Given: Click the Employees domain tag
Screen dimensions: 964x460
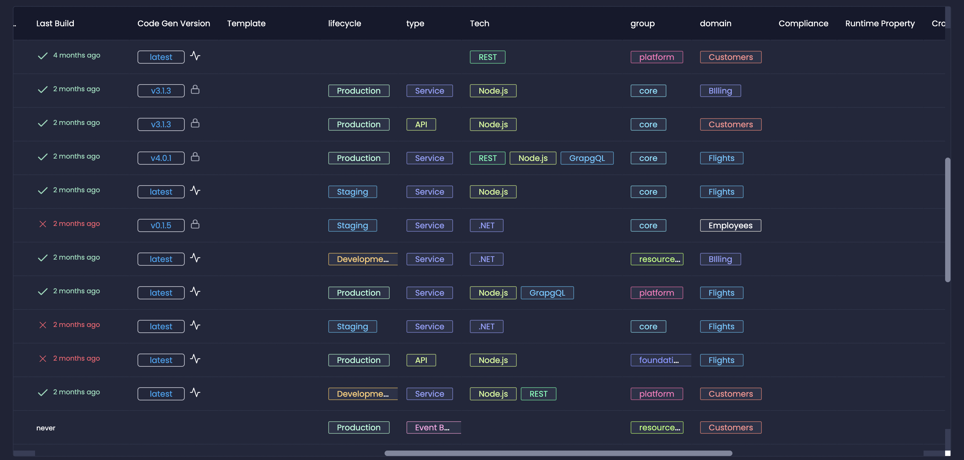Looking at the screenshot, I should pos(730,226).
